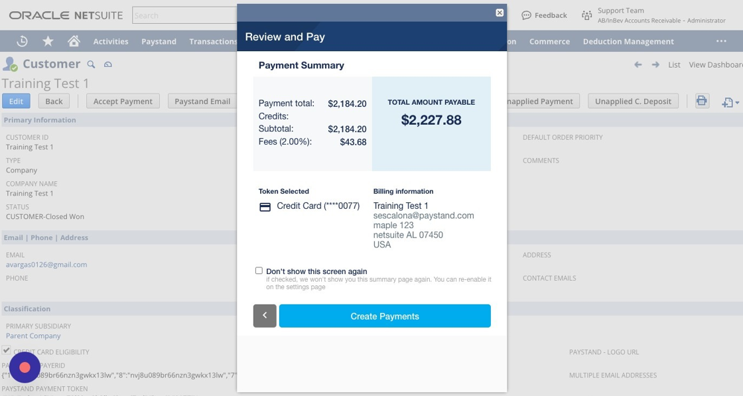Expand the more menu items ellipsis
The height and width of the screenshot is (396, 743).
[721, 41]
